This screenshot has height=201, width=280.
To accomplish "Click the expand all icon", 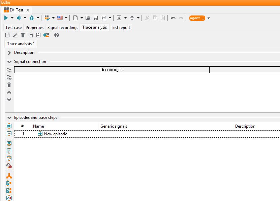I will tap(119, 18).
